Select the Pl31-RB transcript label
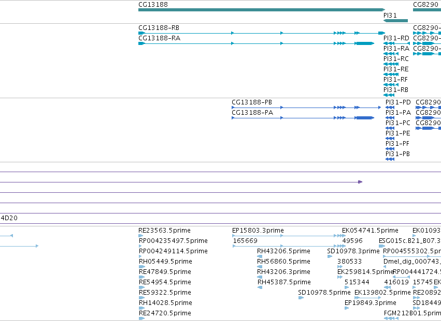The image size is (441, 321). click(396, 90)
